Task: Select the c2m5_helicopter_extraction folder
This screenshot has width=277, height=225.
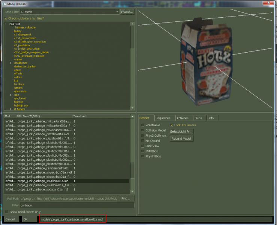Action: click(30, 42)
